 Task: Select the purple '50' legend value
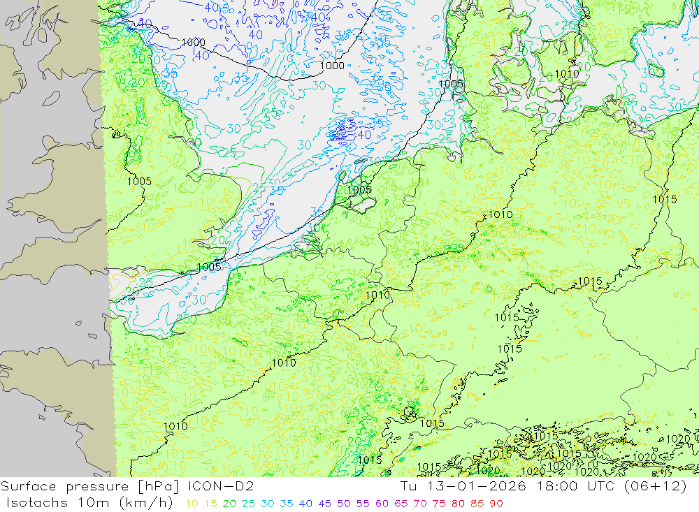click(344, 504)
